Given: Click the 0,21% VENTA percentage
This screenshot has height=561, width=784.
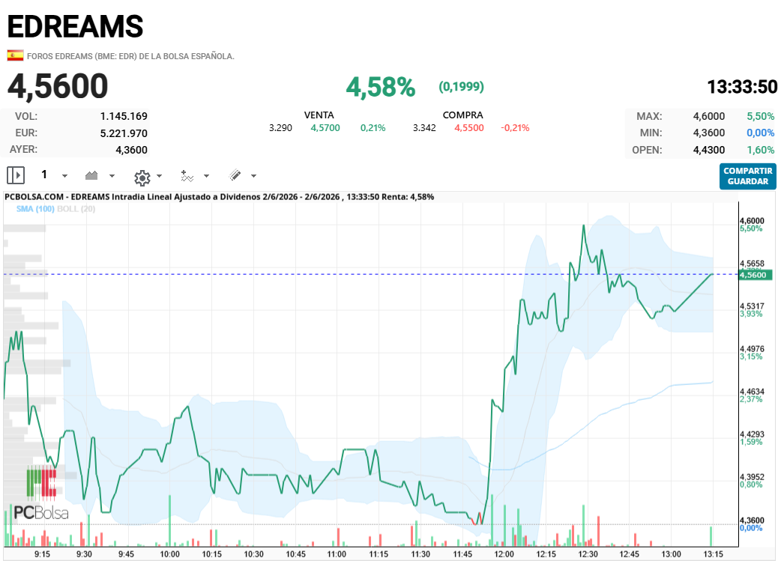Looking at the screenshot, I should 373,128.
